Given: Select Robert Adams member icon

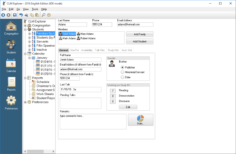Looking at the screenshot, I should pos(78,38).
